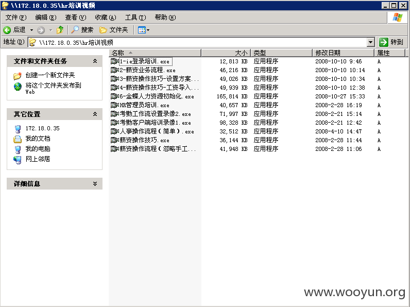Select the icon of 薪资操作流程(忽略手工...
The height and width of the screenshot is (307, 410).
coord(114,149)
